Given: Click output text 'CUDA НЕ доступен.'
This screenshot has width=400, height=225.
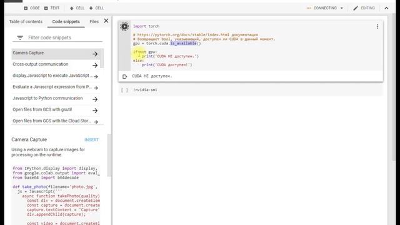Looking at the screenshot, I should pos(152,76).
